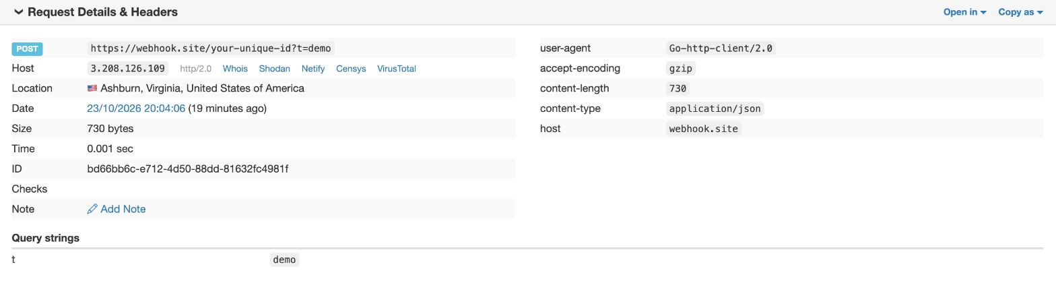The image size is (1056, 281).
Task: Click the user-agent header name
Action: (565, 49)
